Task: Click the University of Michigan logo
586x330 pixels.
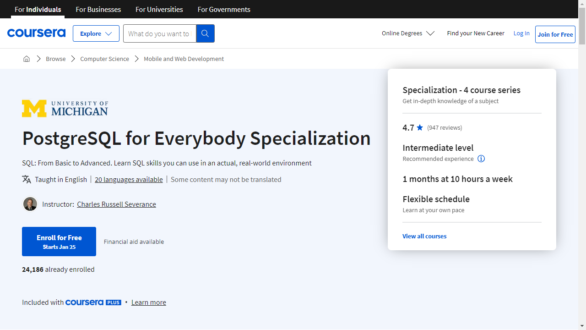Action: click(x=65, y=109)
